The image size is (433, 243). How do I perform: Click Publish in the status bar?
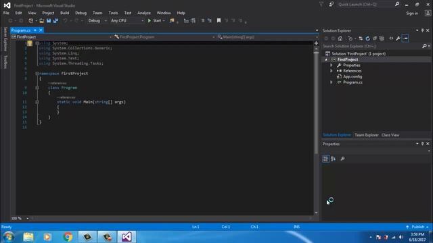(418, 227)
